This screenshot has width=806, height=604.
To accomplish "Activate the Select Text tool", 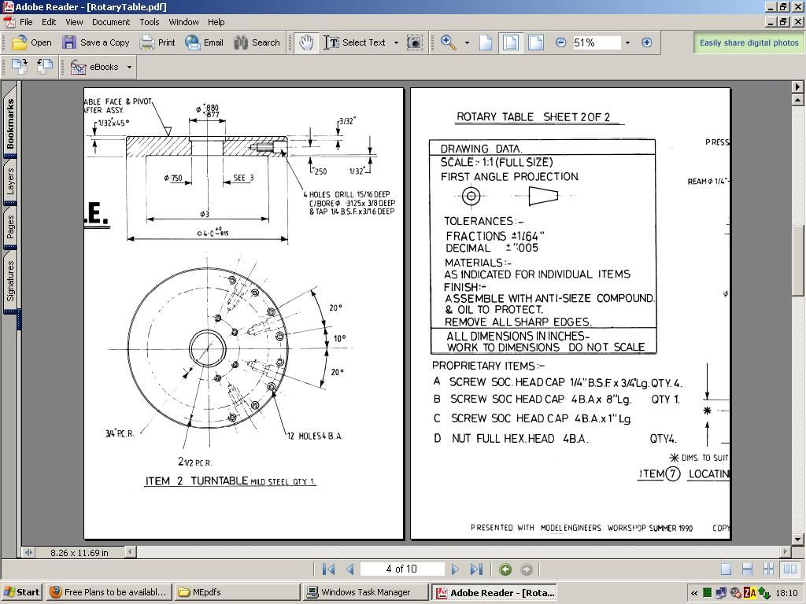I will 355,42.
